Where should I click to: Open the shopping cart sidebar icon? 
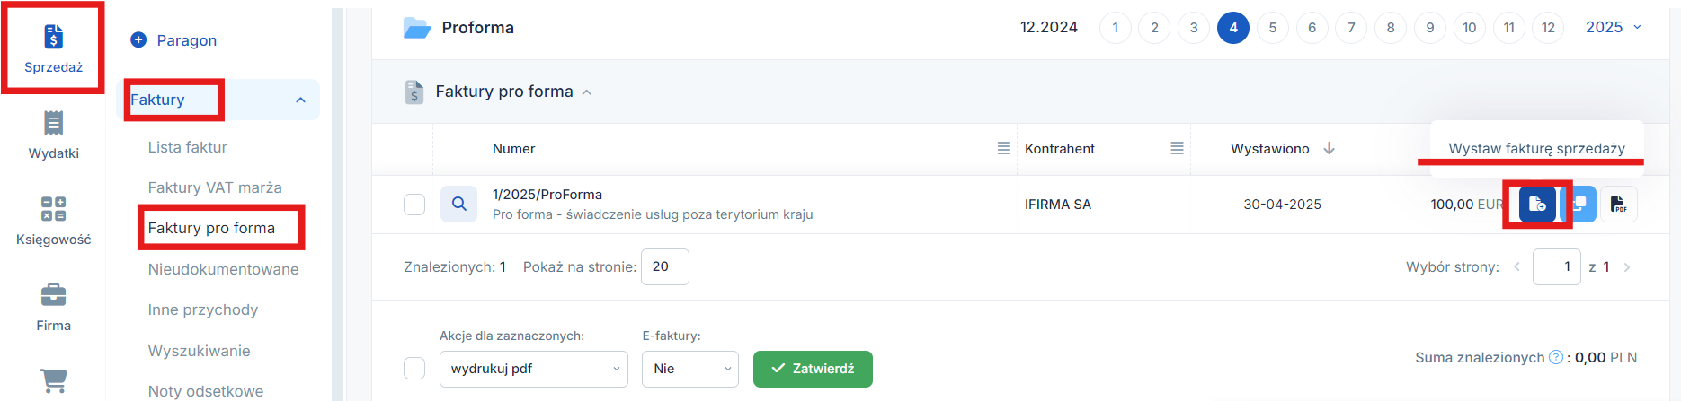[x=53, y=381]
